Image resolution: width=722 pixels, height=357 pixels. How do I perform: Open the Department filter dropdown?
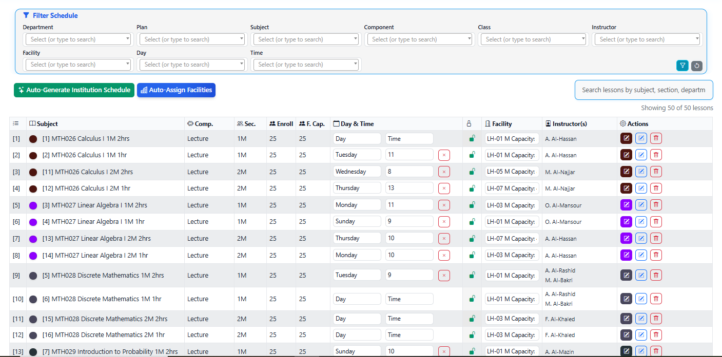(x=78, y=39)
